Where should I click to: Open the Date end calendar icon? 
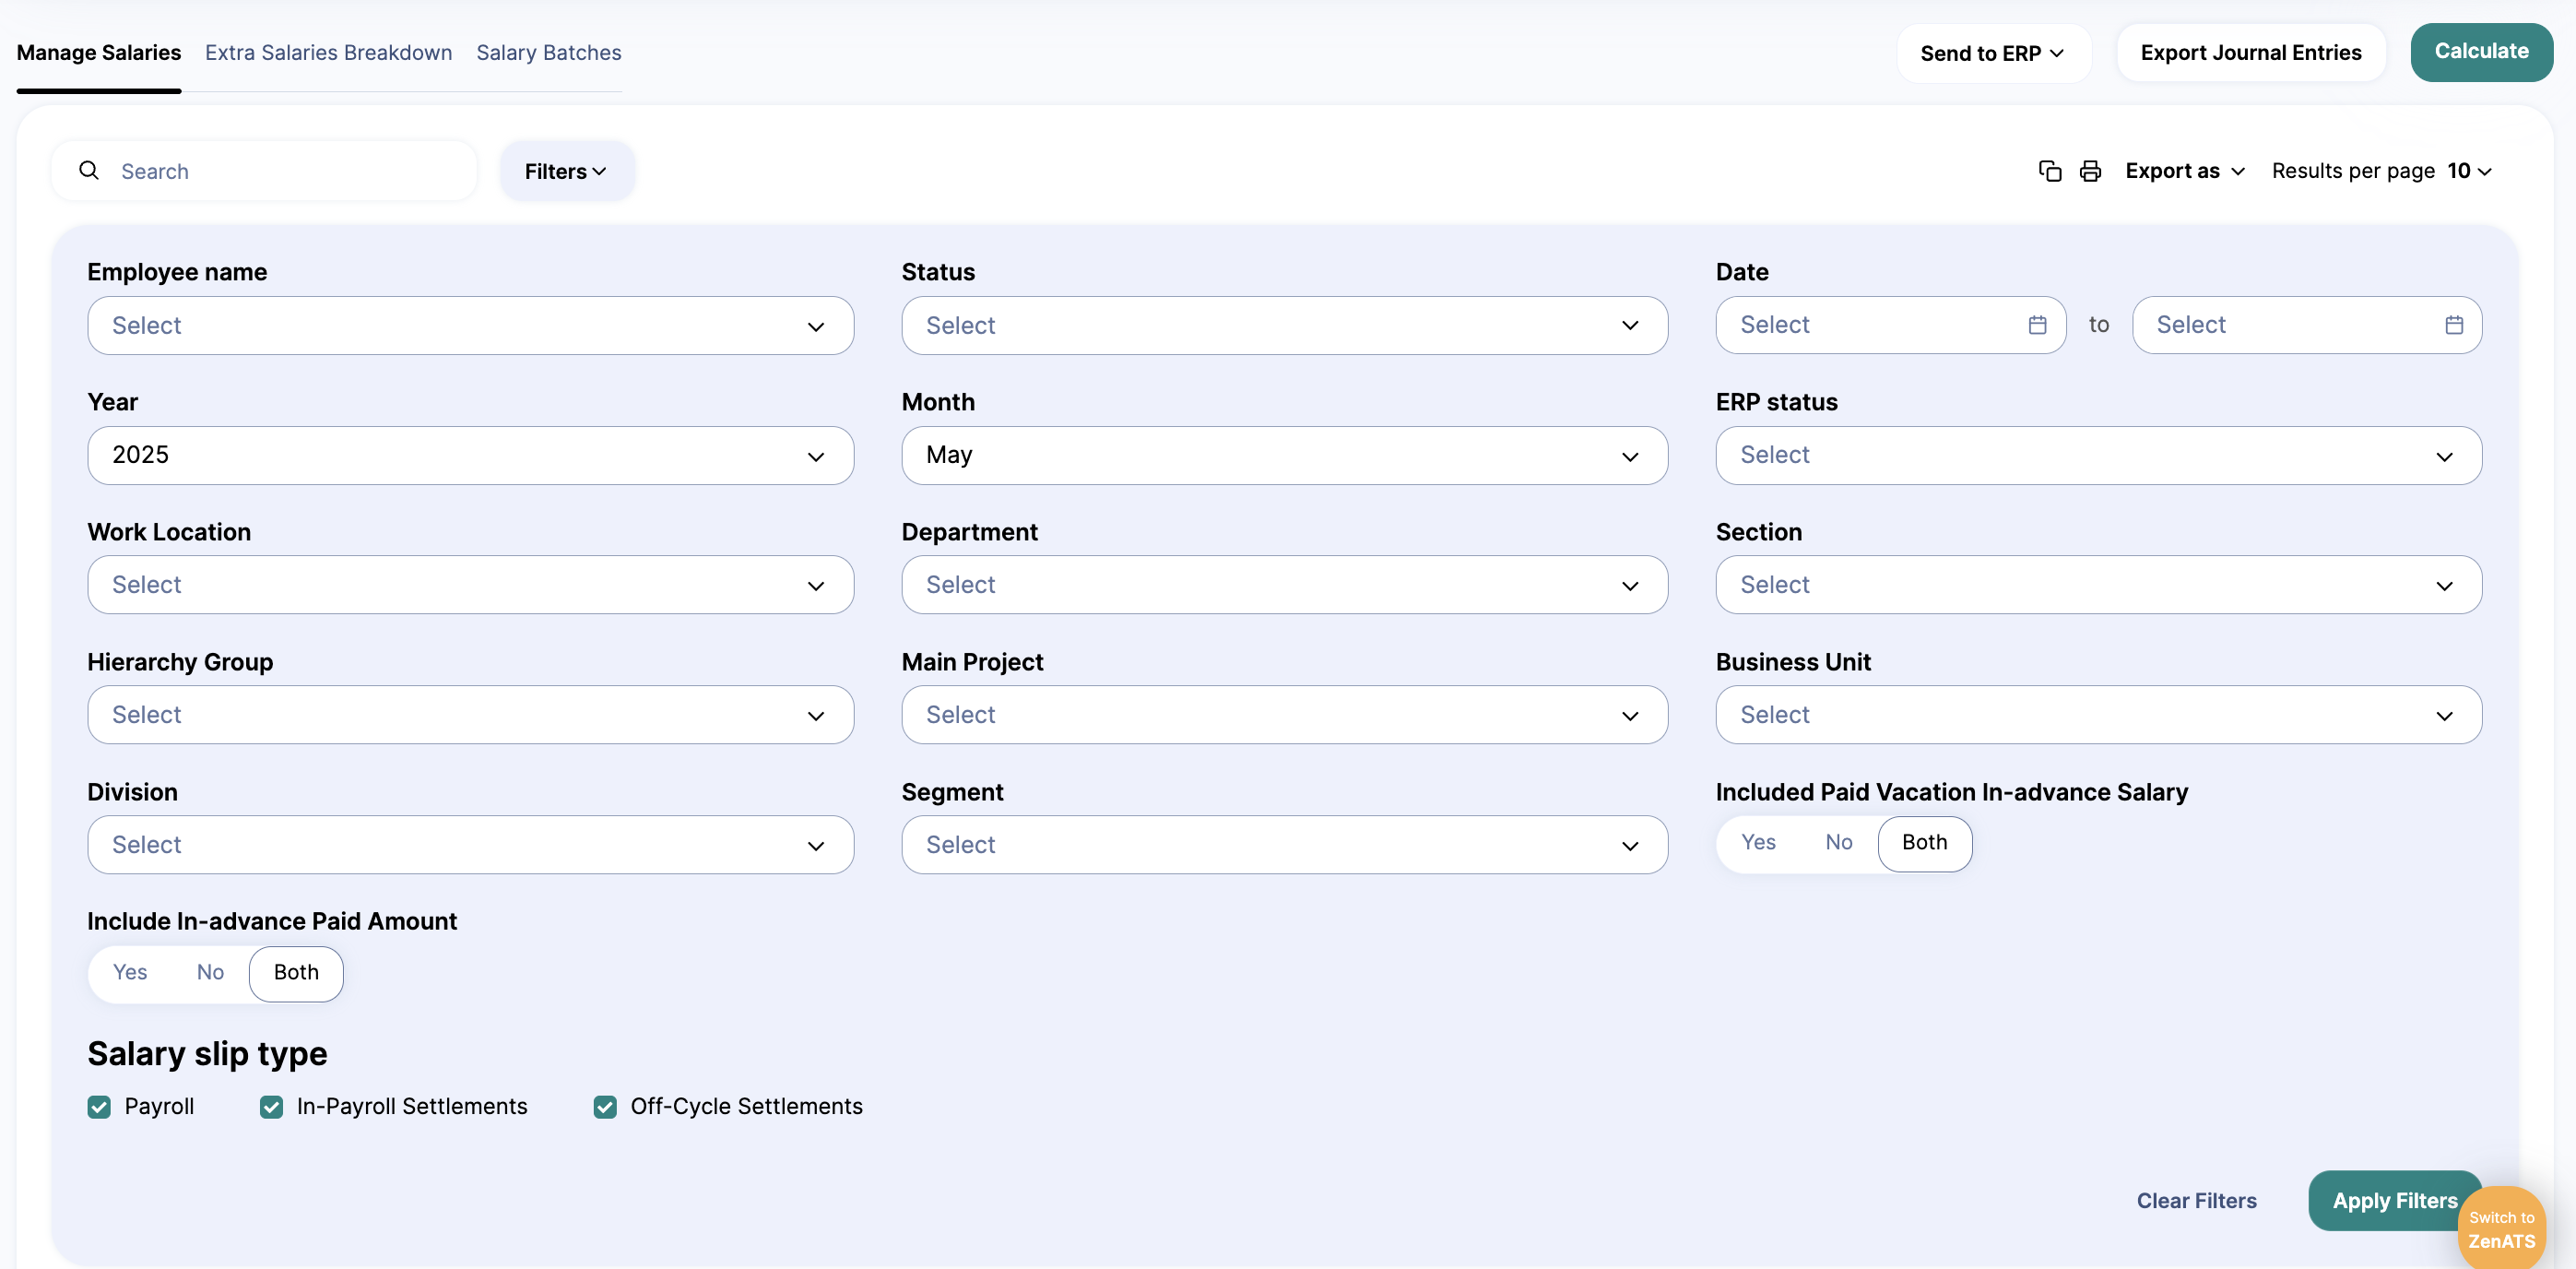click(x=2453, y=325)
